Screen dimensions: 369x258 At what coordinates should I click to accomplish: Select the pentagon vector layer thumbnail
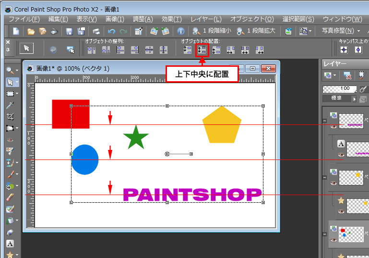coord(351,178)
